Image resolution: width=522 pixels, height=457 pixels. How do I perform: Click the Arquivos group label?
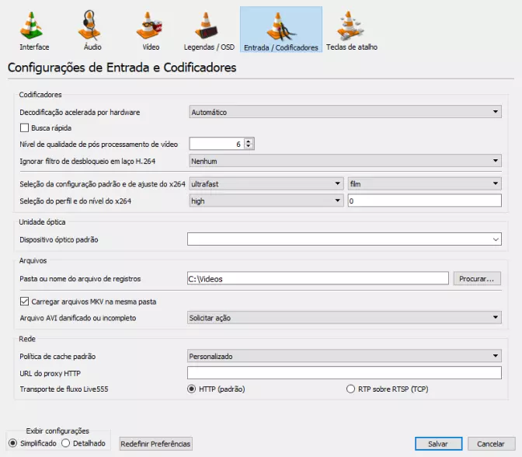(33, 260)
